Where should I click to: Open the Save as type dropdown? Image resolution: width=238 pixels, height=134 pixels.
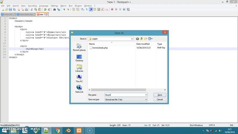pos(126,100)
